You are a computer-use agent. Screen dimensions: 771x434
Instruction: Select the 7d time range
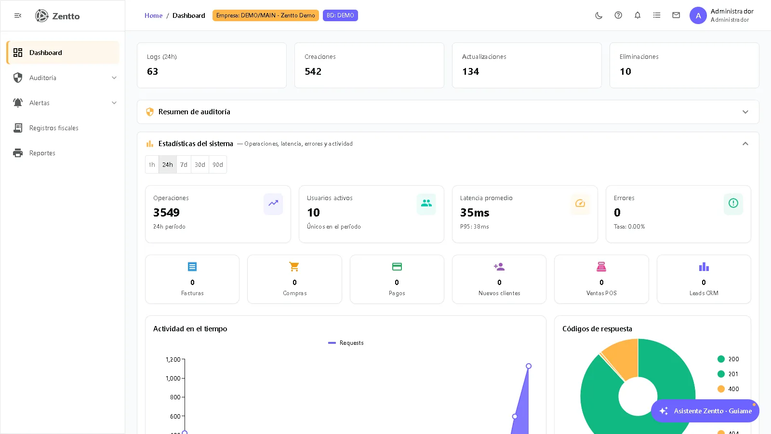[184, 164]
